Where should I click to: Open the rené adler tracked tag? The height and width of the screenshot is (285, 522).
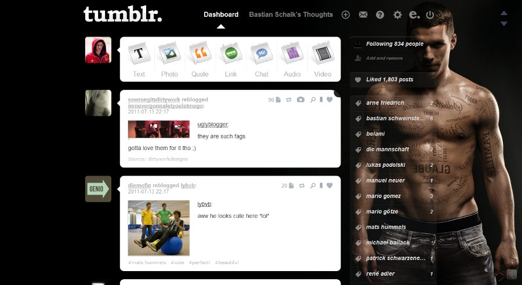point(393,273)
